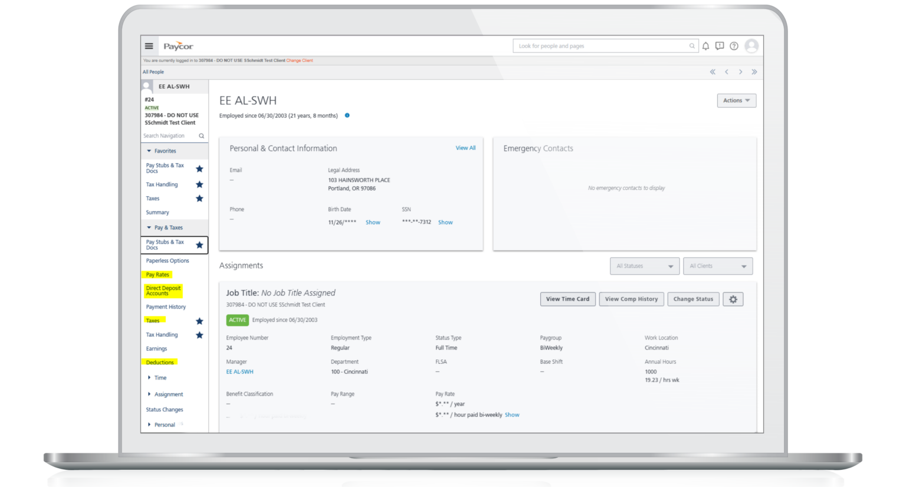Click the people and pages search field
This screenshot has width=906, height=487.
pyautogui.click(x=596, y=45)
